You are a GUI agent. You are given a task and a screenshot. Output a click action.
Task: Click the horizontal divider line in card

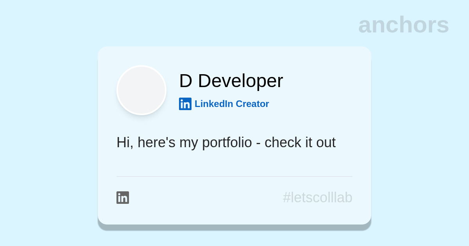pos(234,176)
